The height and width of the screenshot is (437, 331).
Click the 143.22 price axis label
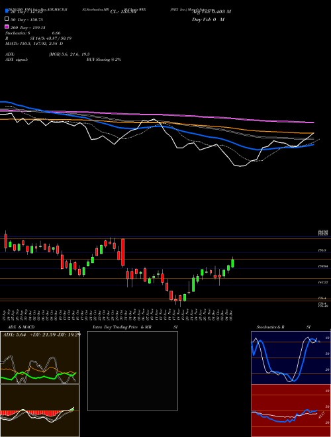pos(323,282)
